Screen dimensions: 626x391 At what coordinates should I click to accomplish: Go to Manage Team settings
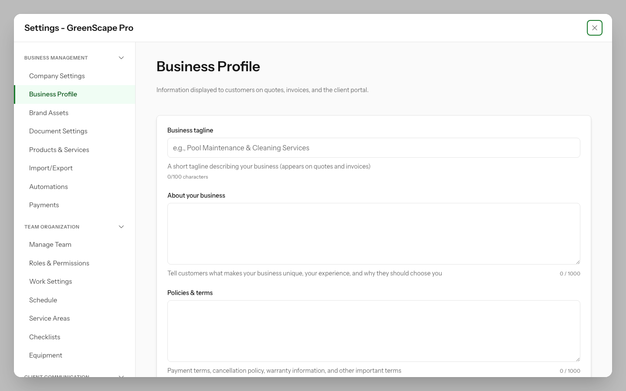(50, 245)
